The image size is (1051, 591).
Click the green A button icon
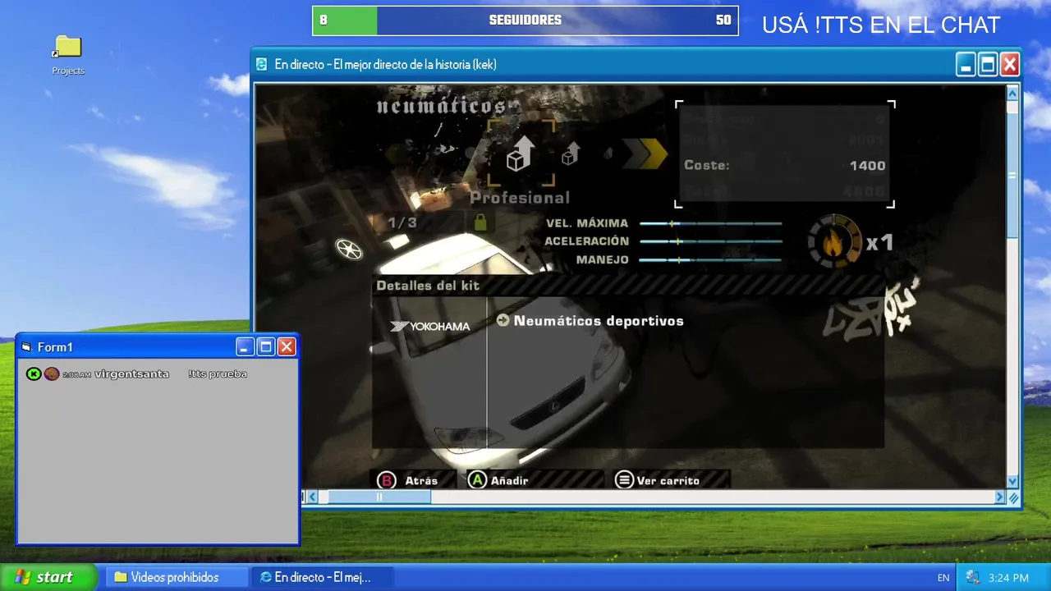click(477, 480)
